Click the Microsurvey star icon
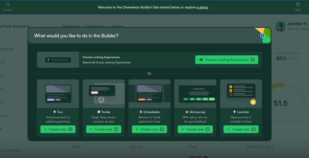 [x=187, y=112]
